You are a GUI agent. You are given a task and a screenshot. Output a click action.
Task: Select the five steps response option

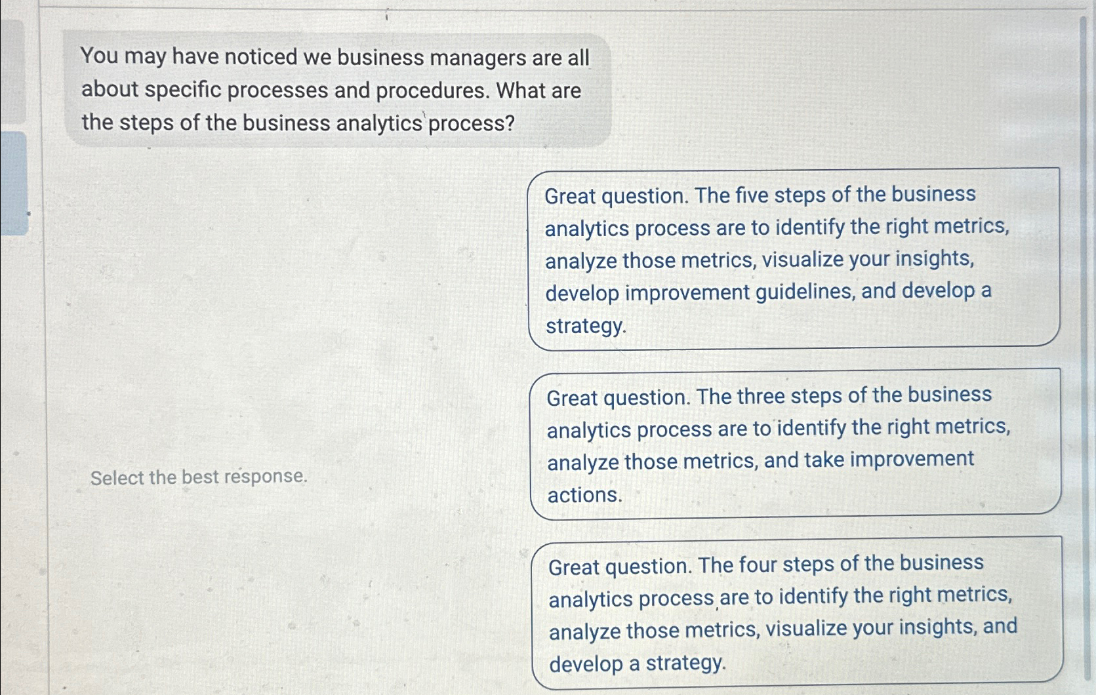pyautogui.click(x=794, y=259)
